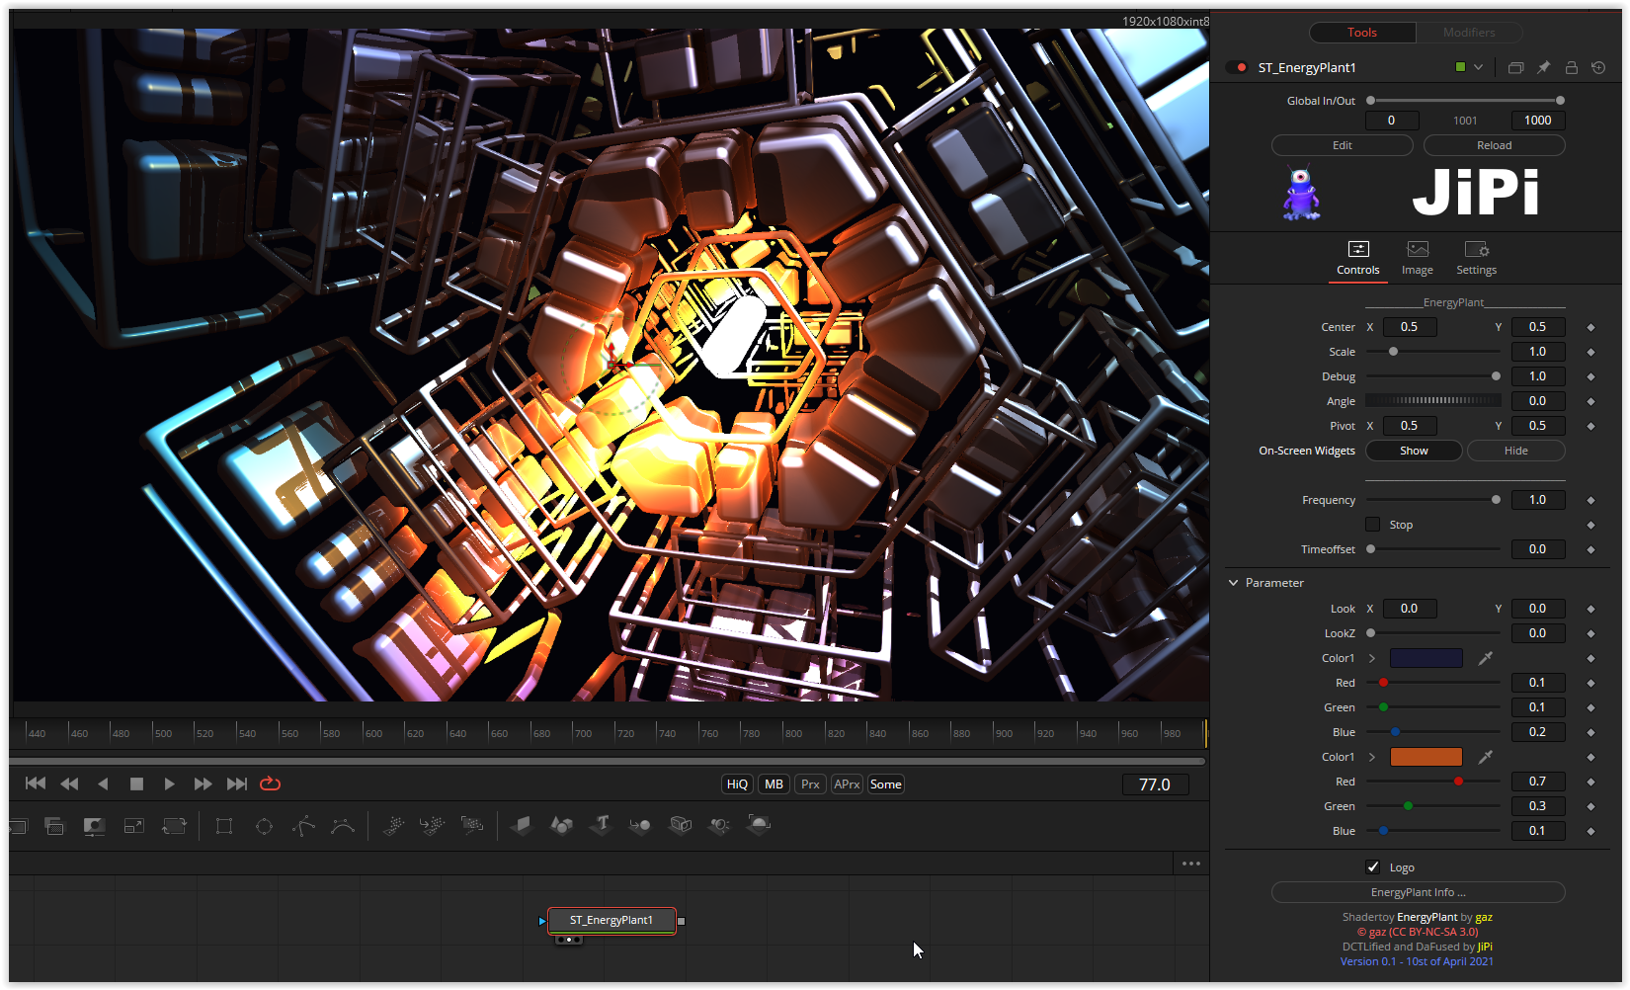Expand Color1 row with orange swatch
1630x990 pixels.
(1372, 757)
